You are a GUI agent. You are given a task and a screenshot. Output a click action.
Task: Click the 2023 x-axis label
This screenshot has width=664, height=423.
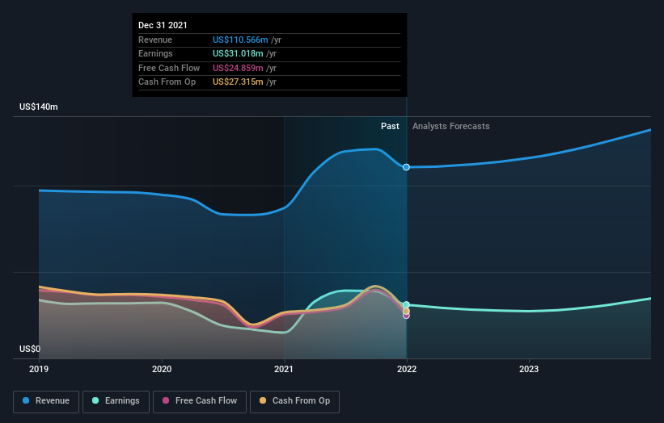coord(529,369)
